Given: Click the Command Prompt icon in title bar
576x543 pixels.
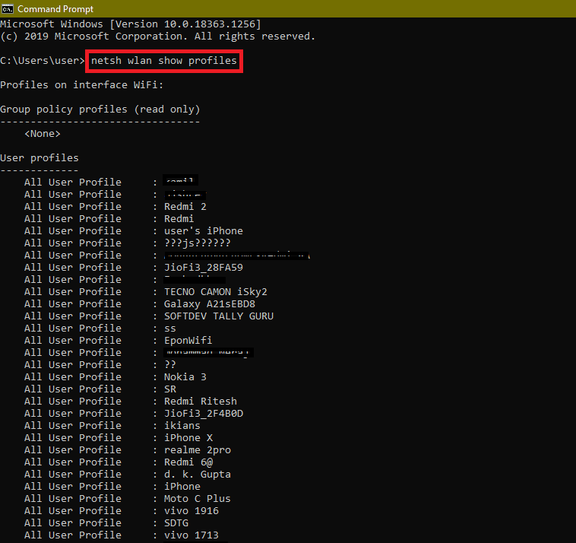Looking at the screenshot, I should click(8, 8).
